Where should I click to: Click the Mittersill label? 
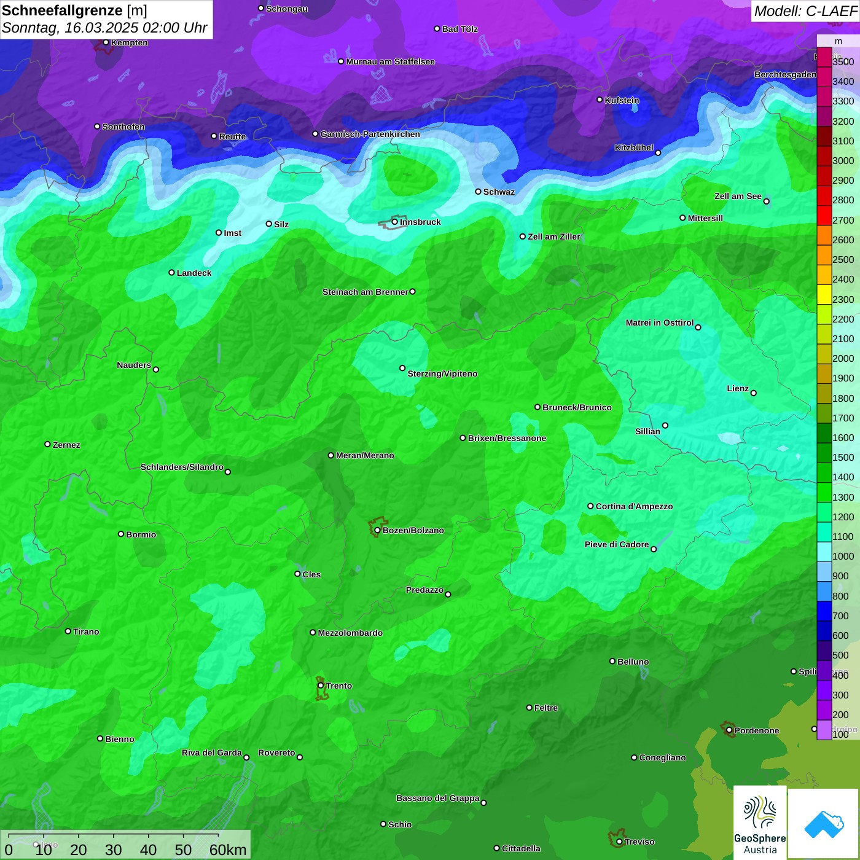click(705, 218)
